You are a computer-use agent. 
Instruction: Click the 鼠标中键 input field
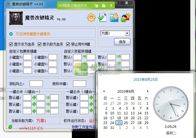[80, 84]
